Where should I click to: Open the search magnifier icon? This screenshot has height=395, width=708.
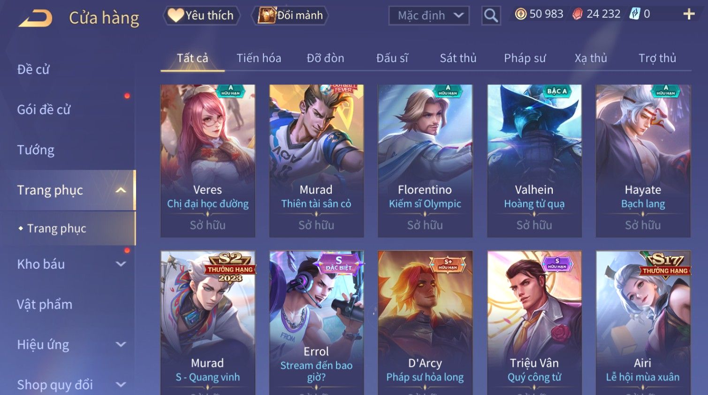click(491, 15)
